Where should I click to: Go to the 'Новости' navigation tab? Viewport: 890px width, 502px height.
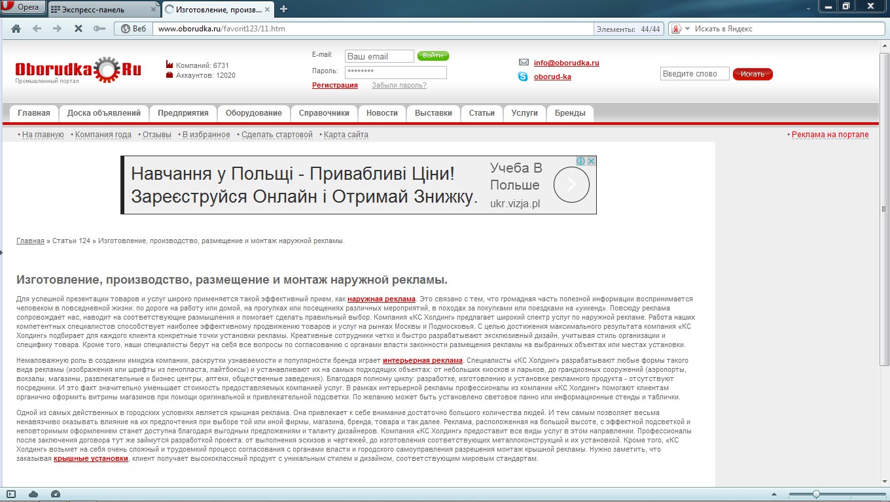(x=382, y=113)
